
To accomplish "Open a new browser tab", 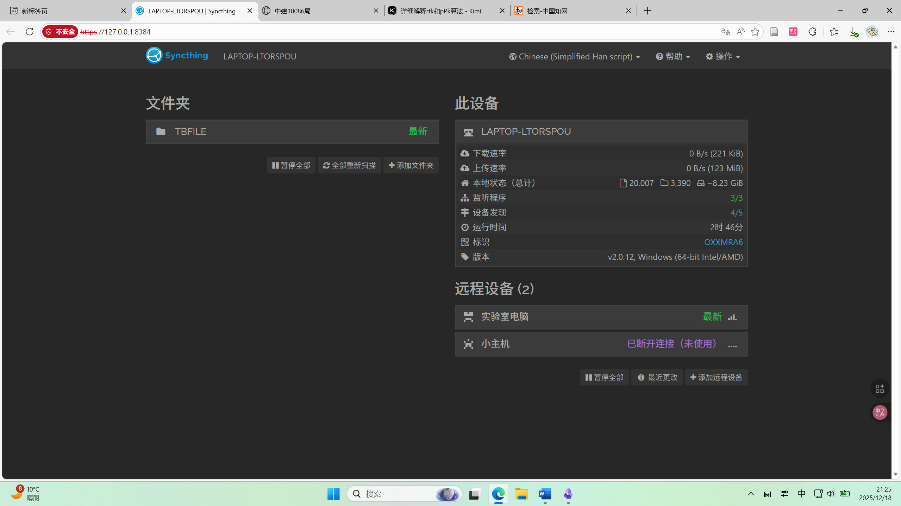I will pos(647,11).
